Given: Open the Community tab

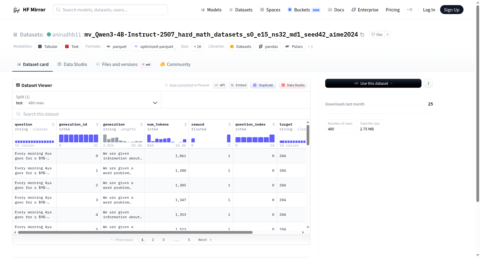Looking at the screenshot, I should (175, 64).
